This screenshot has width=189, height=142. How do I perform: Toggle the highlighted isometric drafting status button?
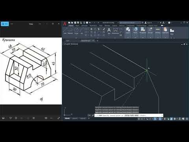coord(155,119)
